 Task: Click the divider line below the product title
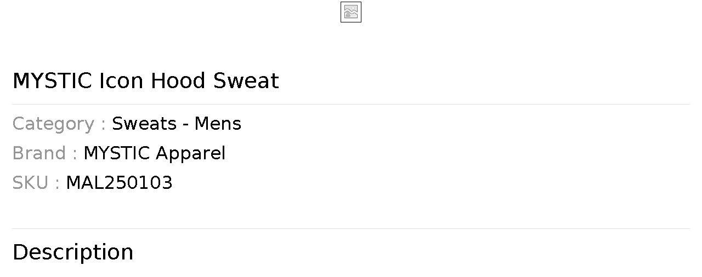[351, 104]
